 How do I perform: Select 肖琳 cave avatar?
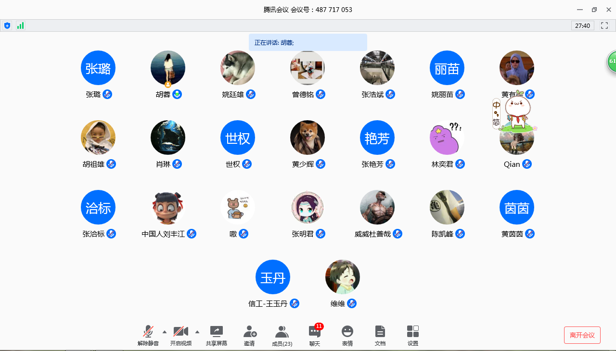(168, 138)
